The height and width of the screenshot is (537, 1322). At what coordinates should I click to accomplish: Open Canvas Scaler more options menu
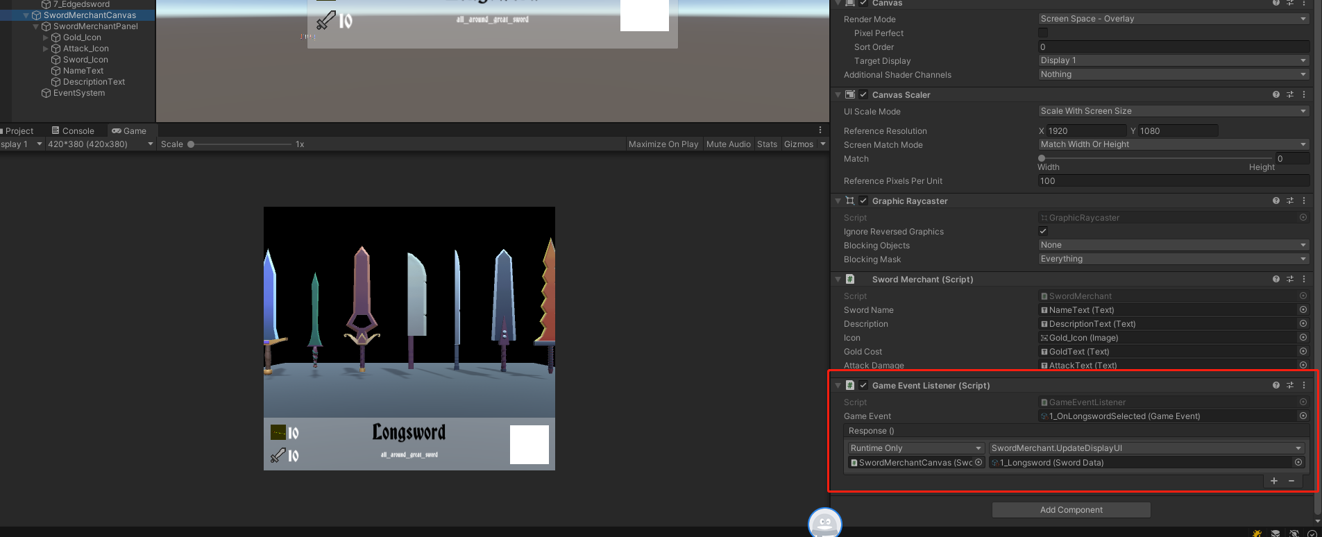1304,94
